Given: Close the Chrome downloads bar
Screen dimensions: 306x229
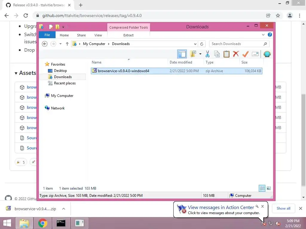Looking at the screenshot, I should click(x=301, y=208).
